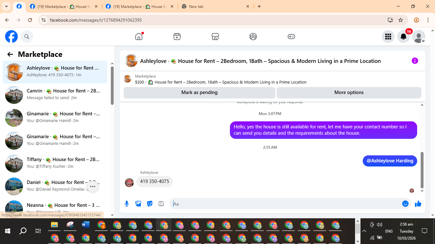Screen dimensions: 435x244
Task: Attach a photo using image icon
Action: [138, 204]
